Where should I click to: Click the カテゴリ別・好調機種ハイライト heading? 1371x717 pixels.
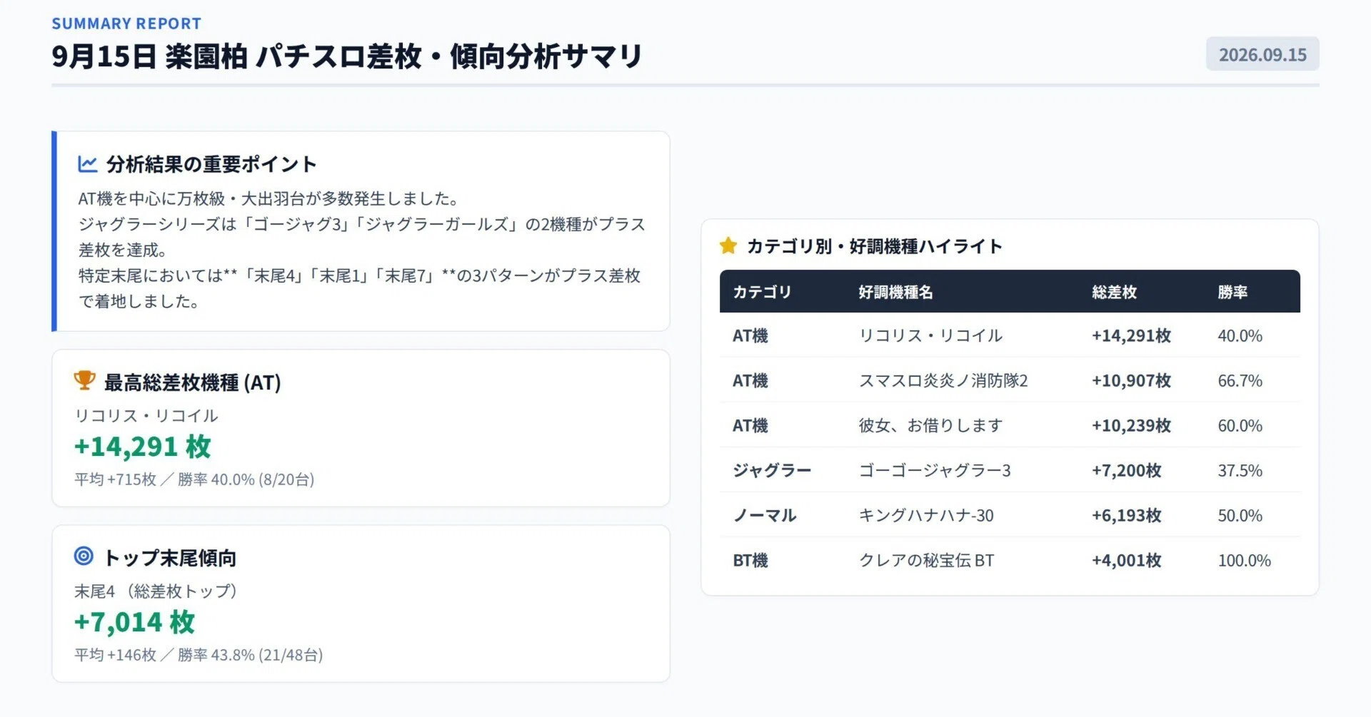[x=875, y=246]
